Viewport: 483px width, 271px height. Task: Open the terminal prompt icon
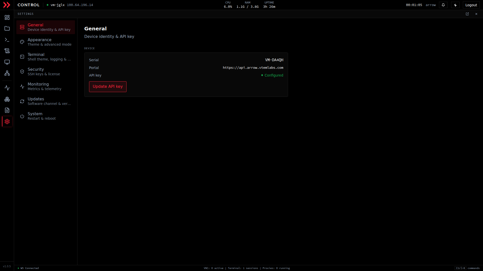[x=7, y=40]
